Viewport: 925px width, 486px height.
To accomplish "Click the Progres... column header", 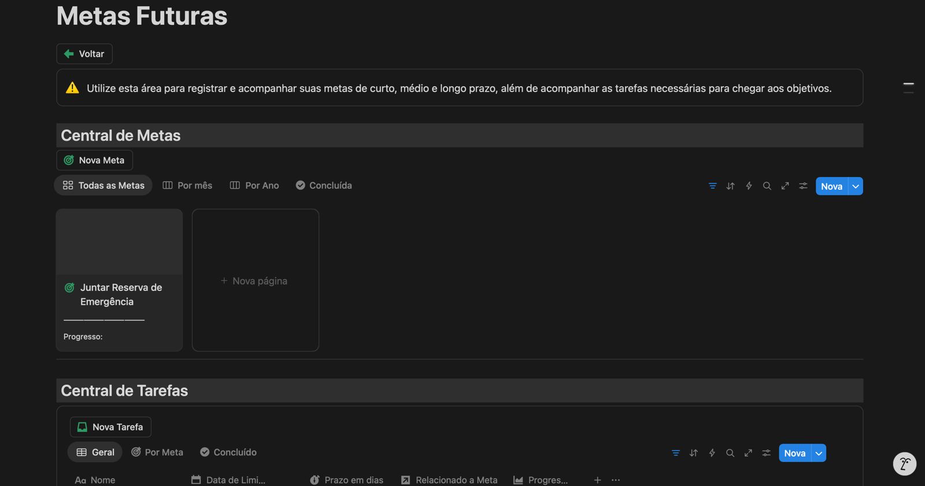I will (541, 480).
